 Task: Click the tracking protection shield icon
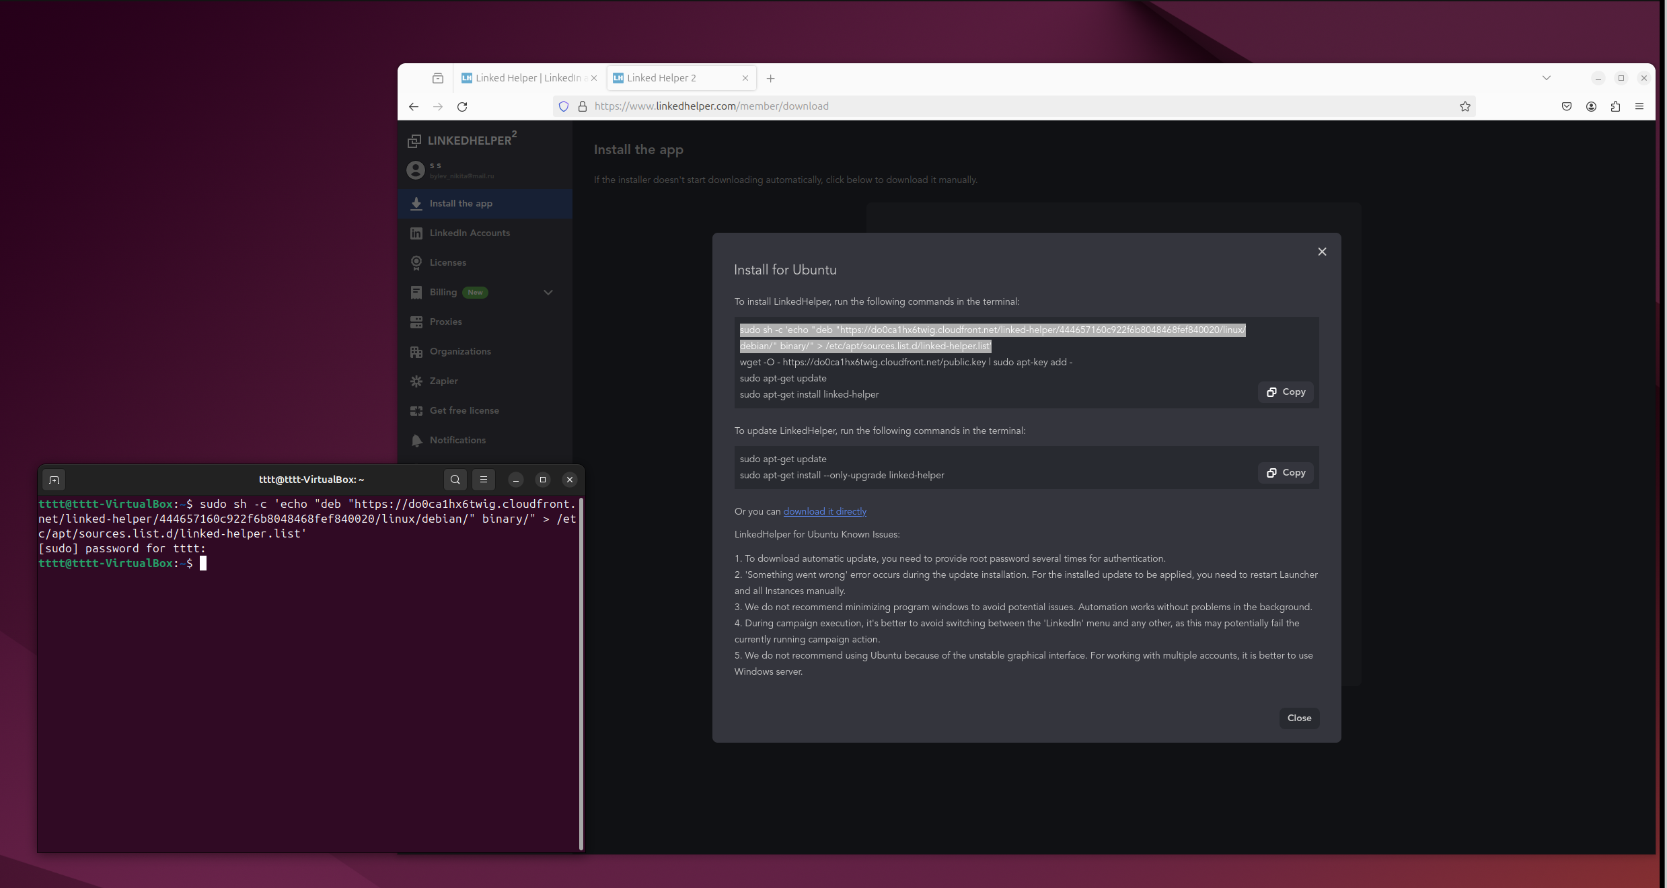564,106
